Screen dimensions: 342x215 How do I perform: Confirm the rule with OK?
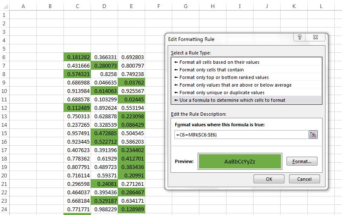click(x=269, y=179)
